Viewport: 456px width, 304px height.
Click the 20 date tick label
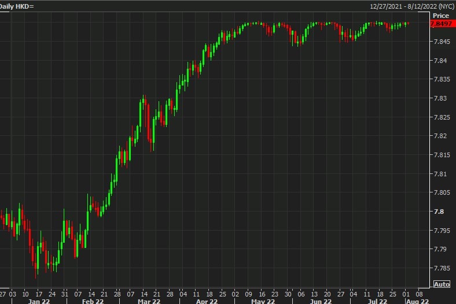pos(327,294)
